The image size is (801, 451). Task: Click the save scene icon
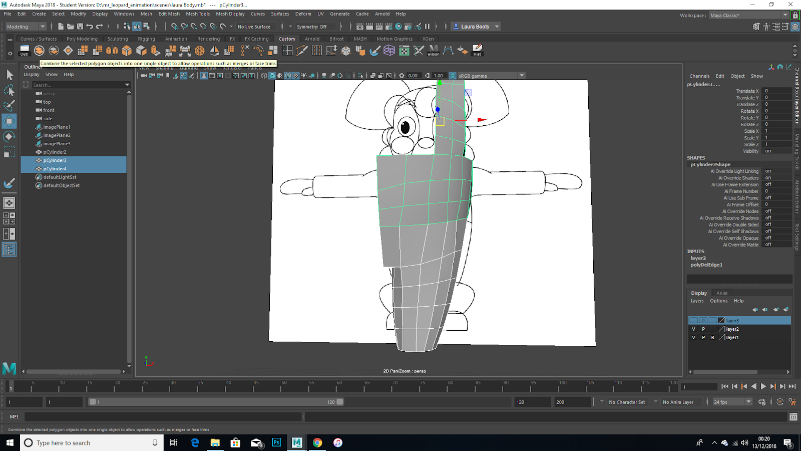pyautogui.click(x=80, y=27)
